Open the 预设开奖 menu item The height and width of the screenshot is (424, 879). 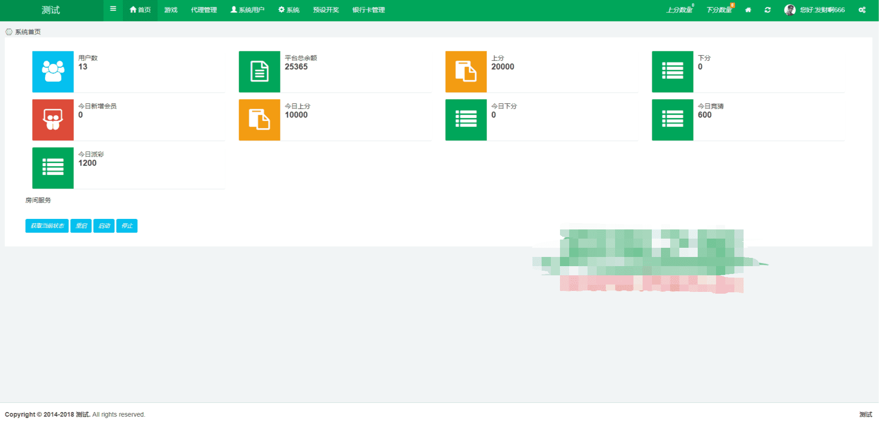pos(326,10)
